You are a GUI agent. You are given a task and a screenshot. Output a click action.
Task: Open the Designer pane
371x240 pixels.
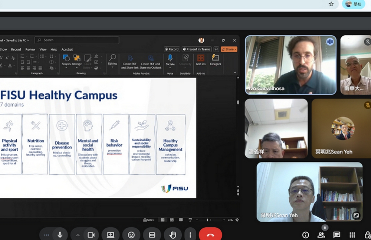[x=215, y=60]
